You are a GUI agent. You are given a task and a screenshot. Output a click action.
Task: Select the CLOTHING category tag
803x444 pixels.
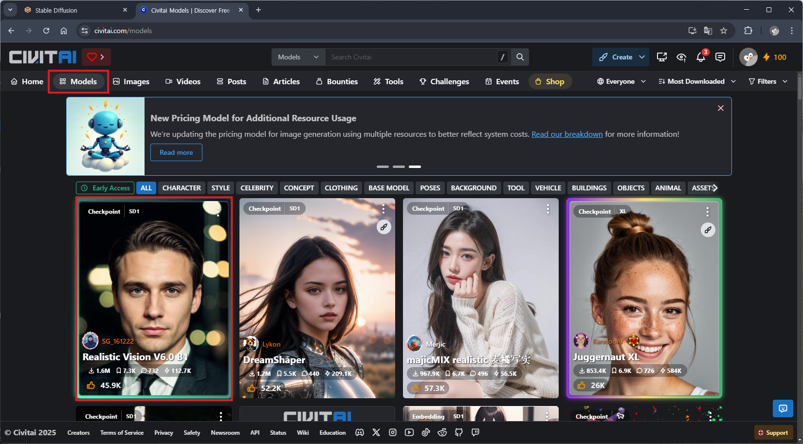coord(341,188)
